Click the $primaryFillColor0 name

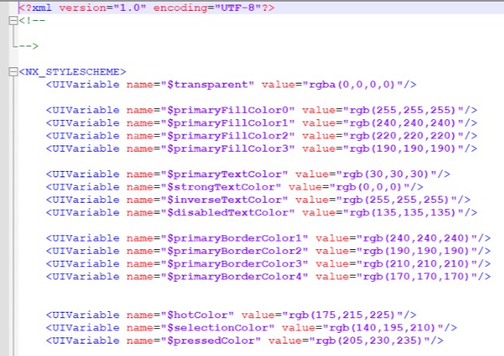pyautogui.click(x=231, y=111)
